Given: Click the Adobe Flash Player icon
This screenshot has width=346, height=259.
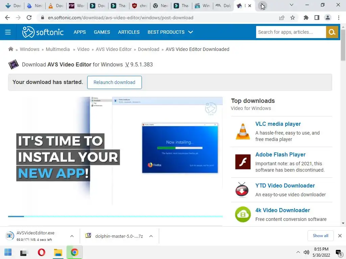Looking at the screenshot, I should click(x=243, y=162).
